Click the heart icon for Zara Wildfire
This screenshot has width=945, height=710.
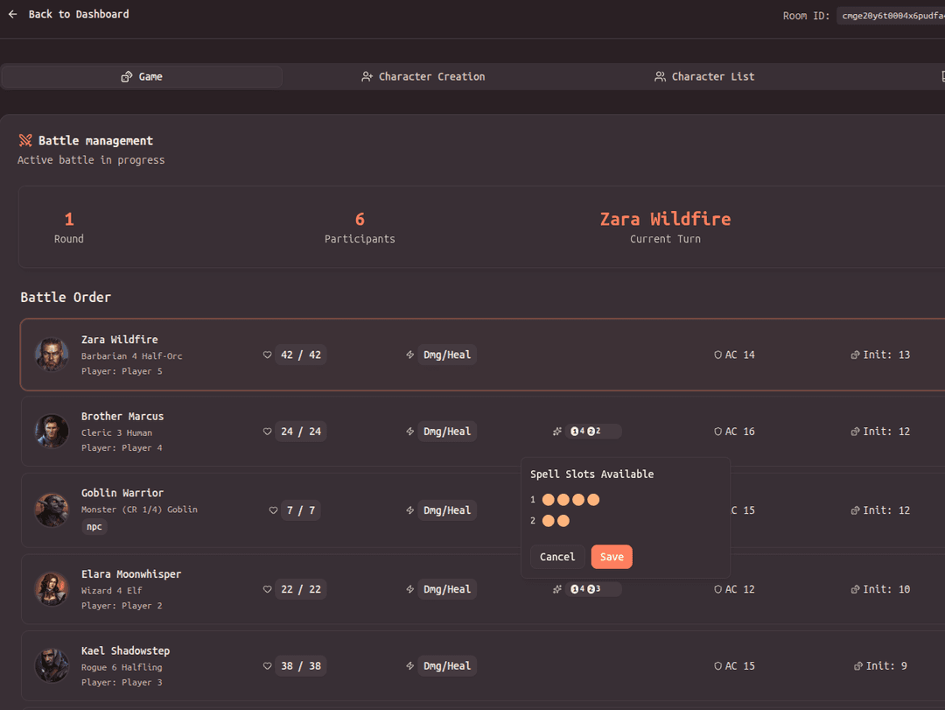point(267,355)
